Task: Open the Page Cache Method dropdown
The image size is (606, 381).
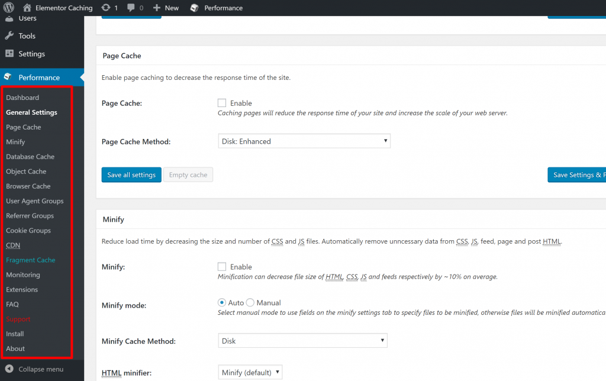Action: coord(304,141)
